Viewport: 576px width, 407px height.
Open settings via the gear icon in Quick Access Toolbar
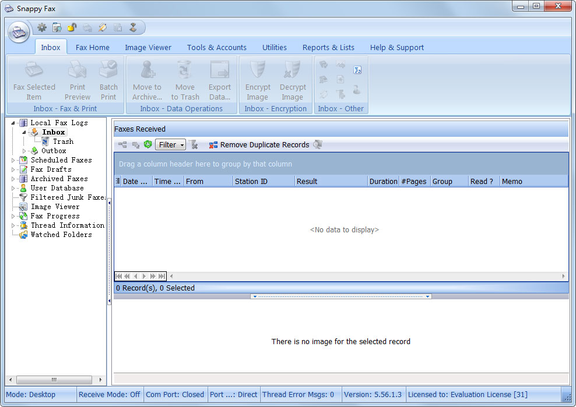point(40,27)
